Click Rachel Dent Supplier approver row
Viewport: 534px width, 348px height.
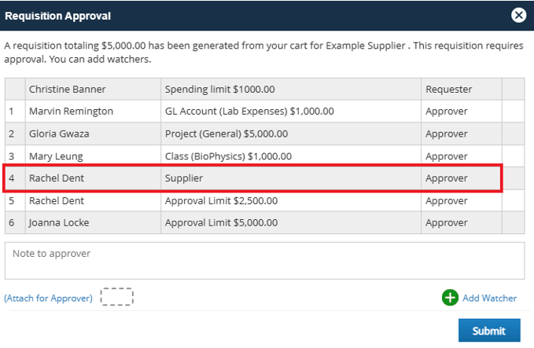click(x=264, y=178)
